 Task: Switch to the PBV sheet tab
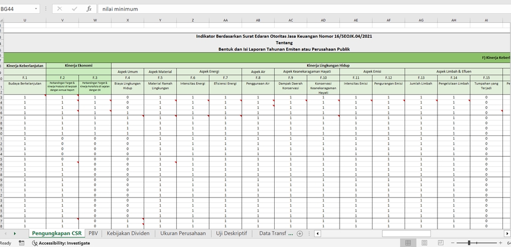93,233
